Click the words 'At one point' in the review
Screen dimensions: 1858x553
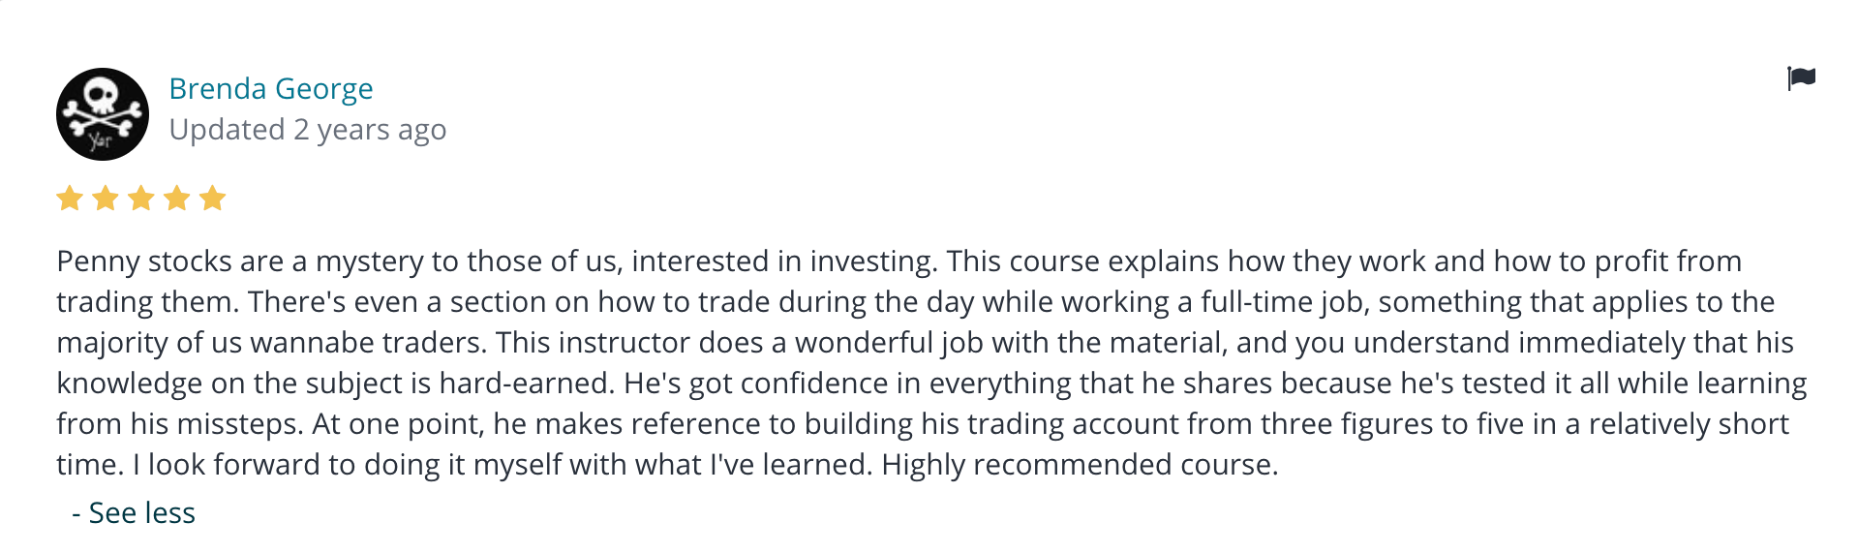[x=397, y=424]
